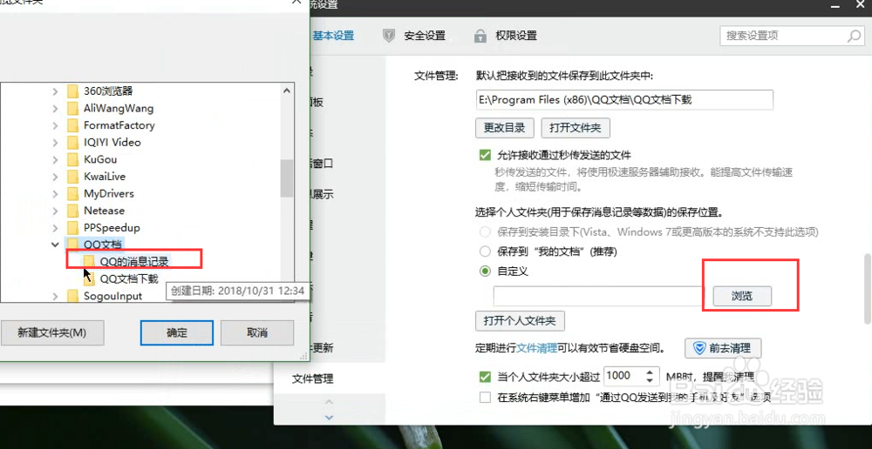This screenshot has height=449, width=872.
Task: Click the settings panel vertical scrollbar
Action: tap(867, 289)
